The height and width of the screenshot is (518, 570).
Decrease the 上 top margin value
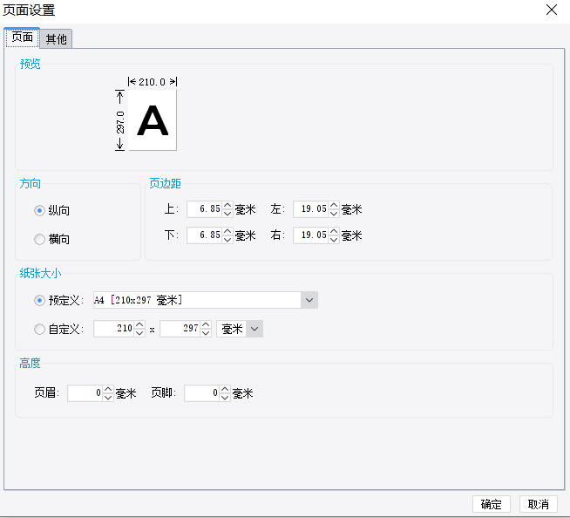[x=227, y=214]
